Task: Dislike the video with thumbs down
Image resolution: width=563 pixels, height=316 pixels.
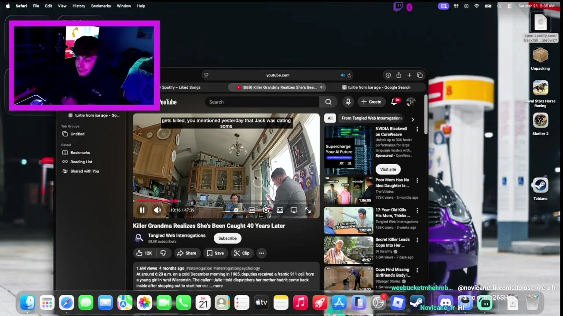Action: pos(163,253)
